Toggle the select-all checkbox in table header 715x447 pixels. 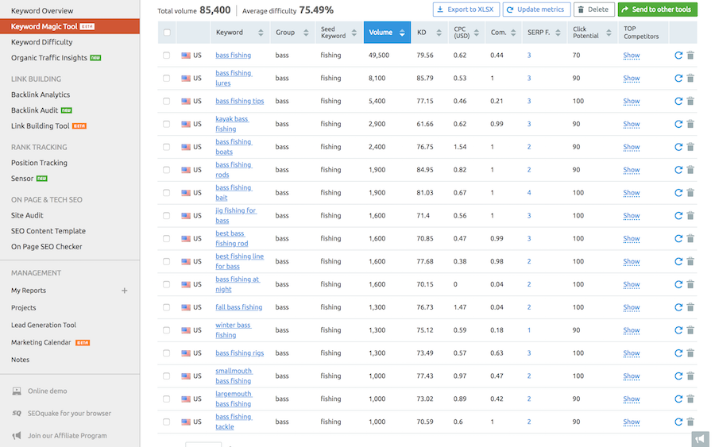167,33
